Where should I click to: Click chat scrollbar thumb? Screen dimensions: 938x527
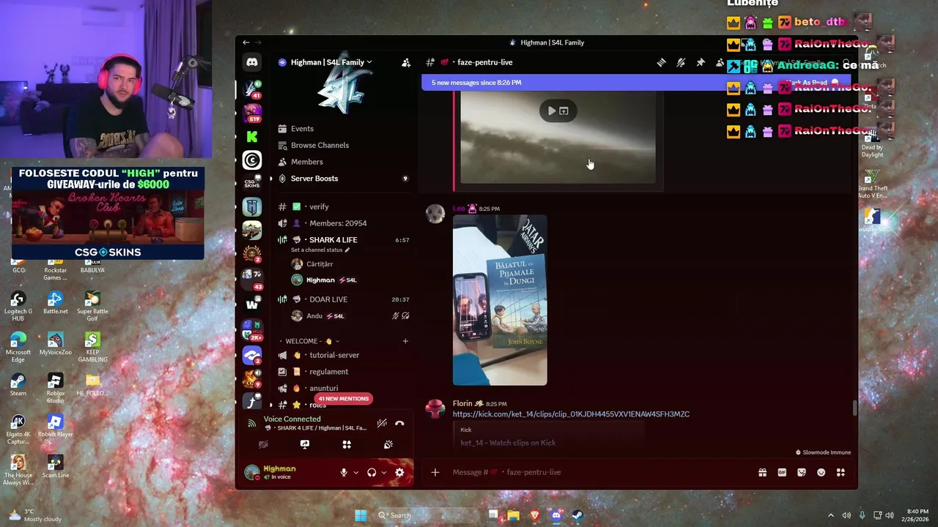(x=854, y=408)
